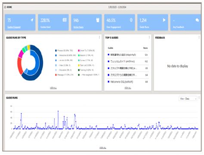Toggle the Smart Tip legend entry
The image size is (204, 155).
(x=86, y=50)
